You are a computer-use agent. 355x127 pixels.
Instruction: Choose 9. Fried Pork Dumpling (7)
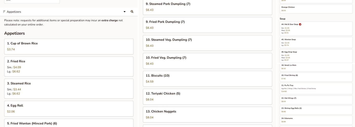tap(207, 25)
